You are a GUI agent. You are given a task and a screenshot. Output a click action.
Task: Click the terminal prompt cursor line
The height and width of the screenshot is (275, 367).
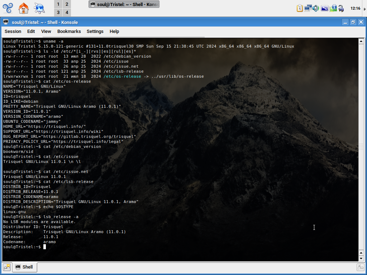tap(25, 247)
